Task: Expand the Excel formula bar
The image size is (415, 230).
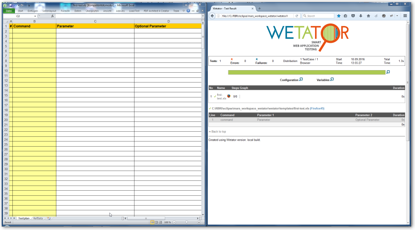Action: pos(203,16)
